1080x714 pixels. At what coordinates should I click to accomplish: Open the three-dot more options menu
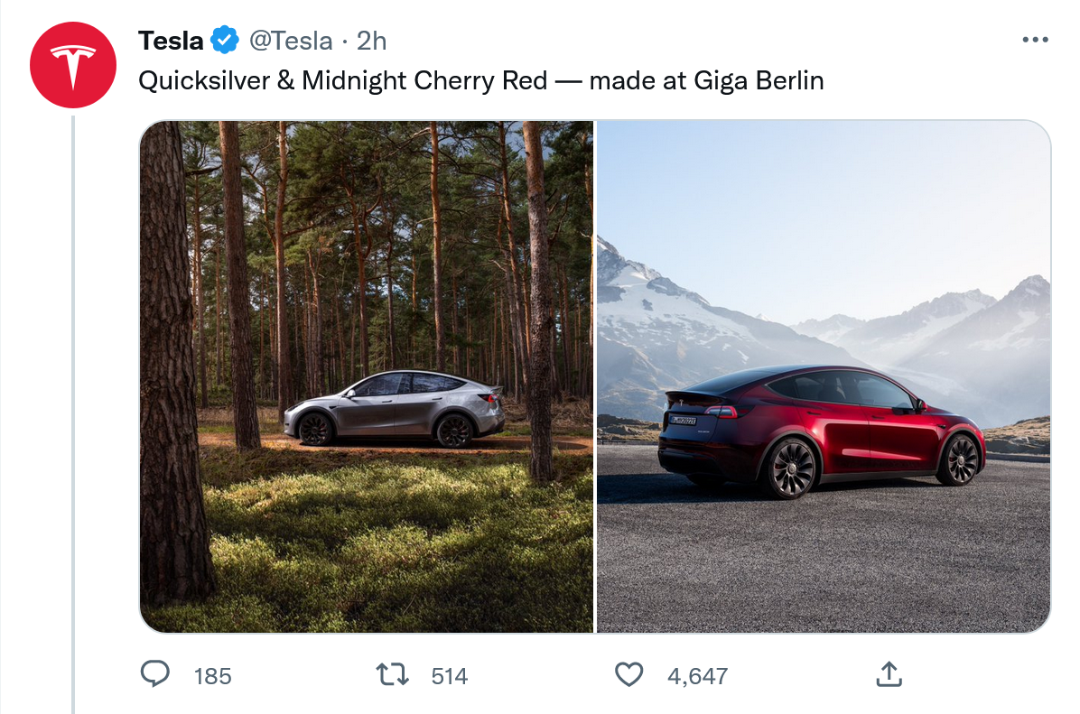click(1034, 41)
